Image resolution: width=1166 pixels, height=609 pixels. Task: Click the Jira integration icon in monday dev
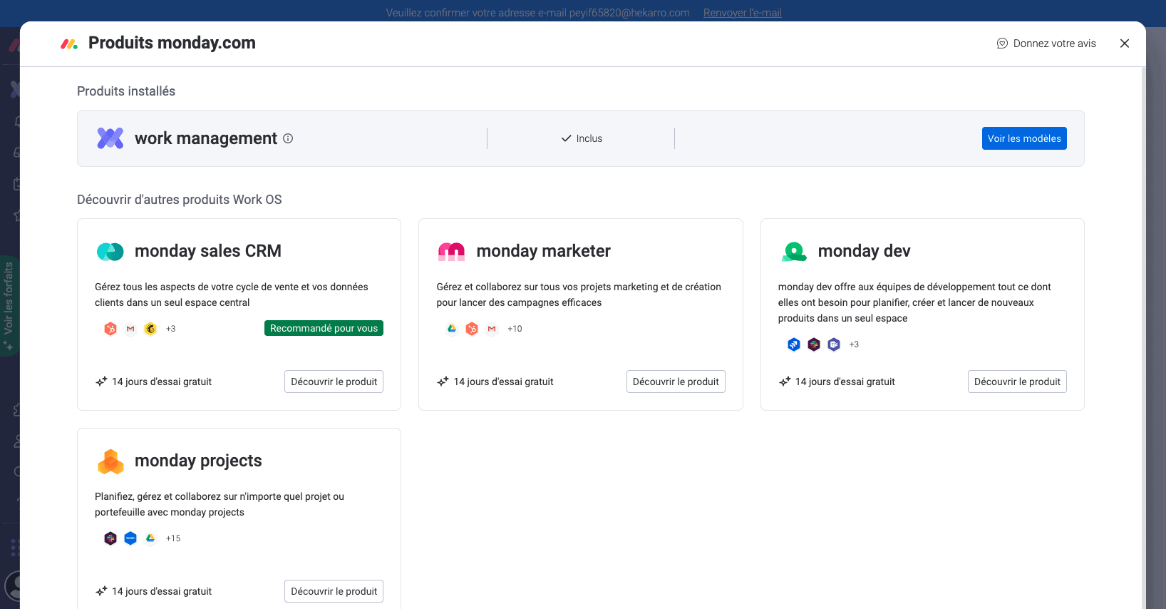click(794, 344)
